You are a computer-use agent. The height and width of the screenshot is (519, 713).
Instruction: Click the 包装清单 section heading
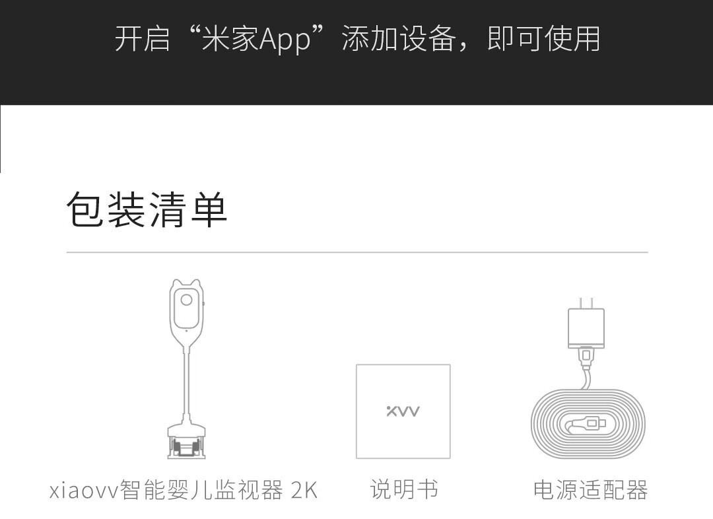[x=147, y=210]
